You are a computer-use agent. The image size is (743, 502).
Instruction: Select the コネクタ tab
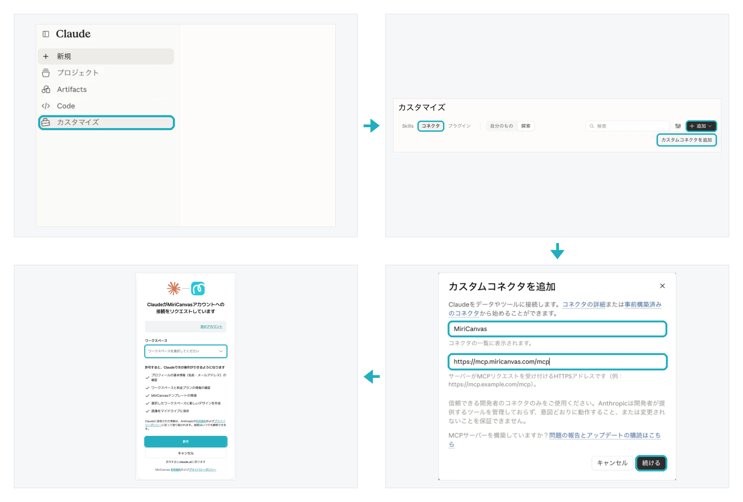click(431, 126)
